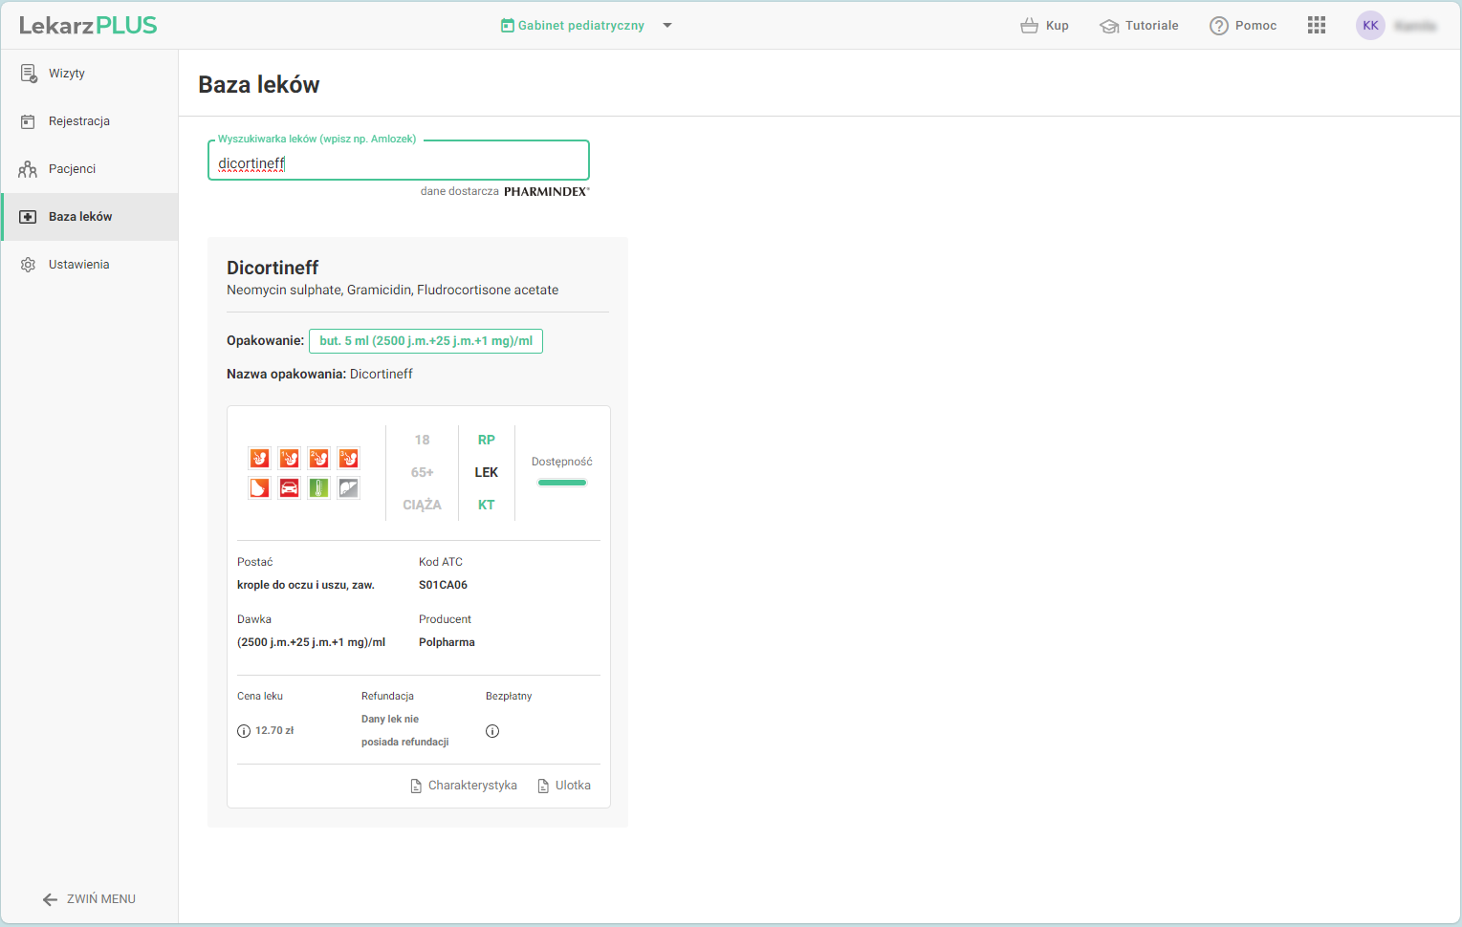
Task: Click the first trimester pregnancy warning icon
Action: click(x=289, y=459)
